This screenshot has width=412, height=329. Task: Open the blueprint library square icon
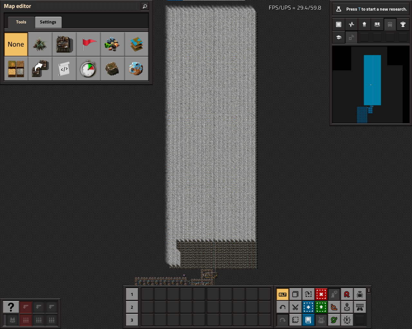pyautogui.click(x=339, y=24)
